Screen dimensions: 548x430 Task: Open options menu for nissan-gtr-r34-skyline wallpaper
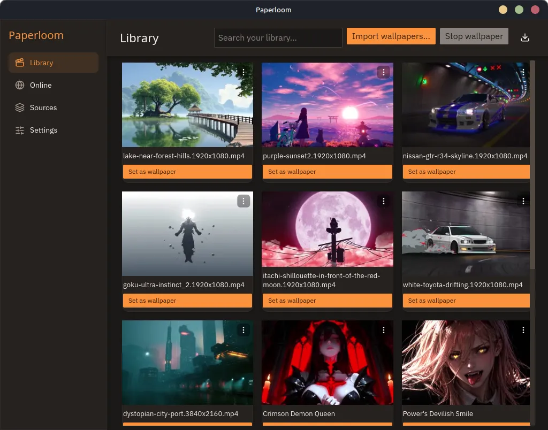tap(523, 72)
